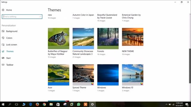
Task: Open taskbar search magnifier
Action: (x=10, y=104)
